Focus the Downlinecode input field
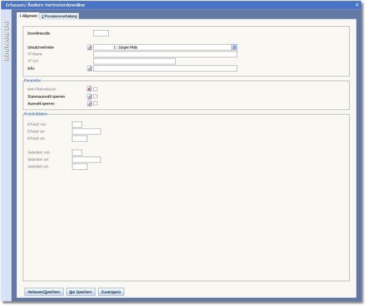The image size is (366, 306). click(101, 34)
